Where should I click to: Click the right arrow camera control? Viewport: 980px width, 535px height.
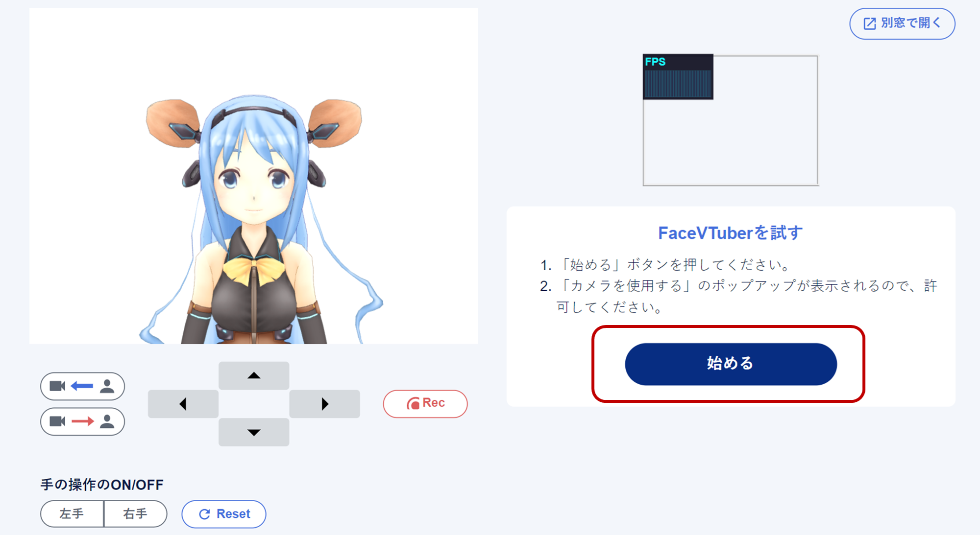coord(324,404)
